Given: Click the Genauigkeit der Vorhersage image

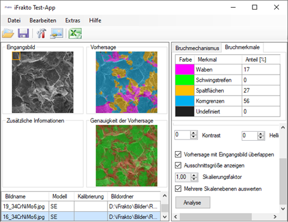Looking at the screenshot, I should (x=127, y=156).
